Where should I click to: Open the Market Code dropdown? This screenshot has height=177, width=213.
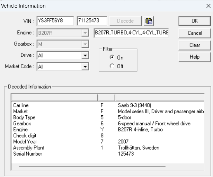point(85,67)
